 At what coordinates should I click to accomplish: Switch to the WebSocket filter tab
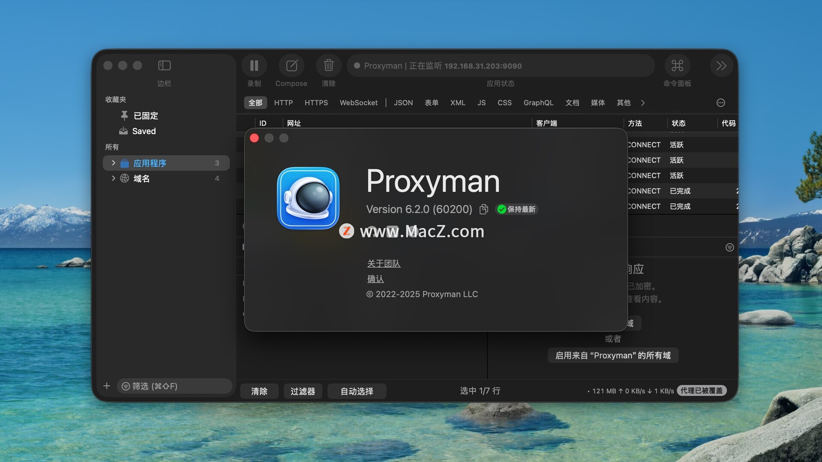[358, 103]
